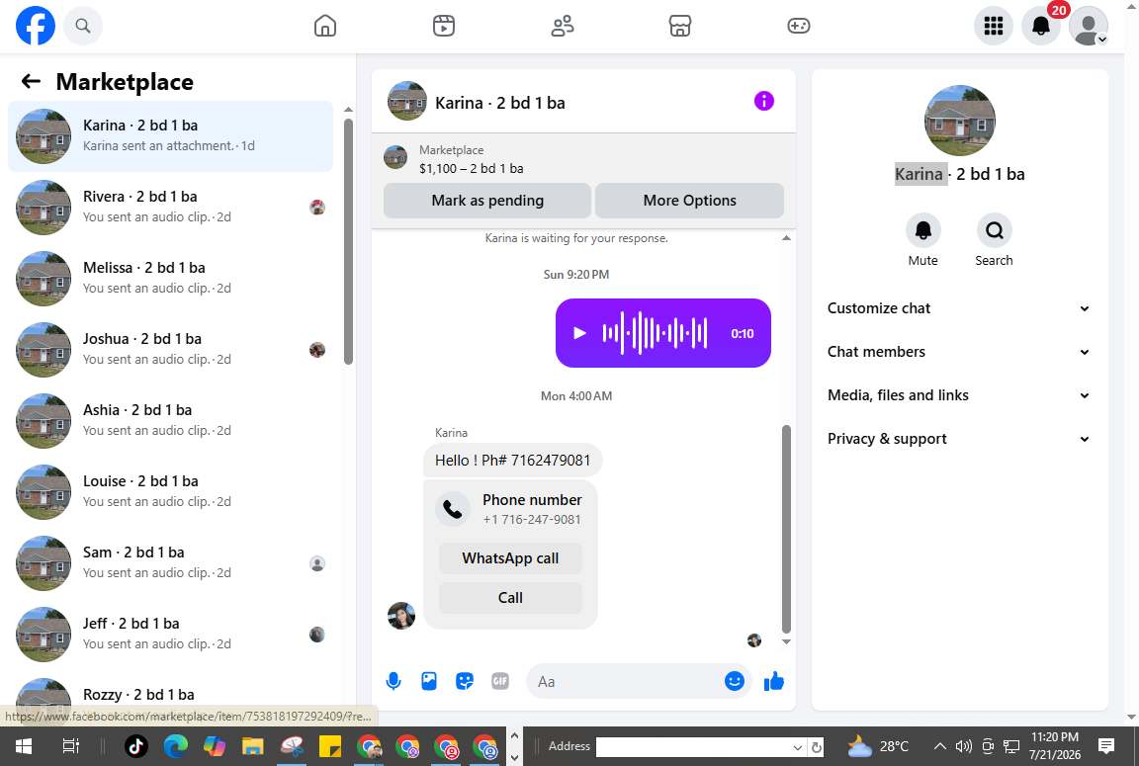The image size is (1139, 766).
Task: Open the emoji picker smiley
Action: [x=735, y=681]
